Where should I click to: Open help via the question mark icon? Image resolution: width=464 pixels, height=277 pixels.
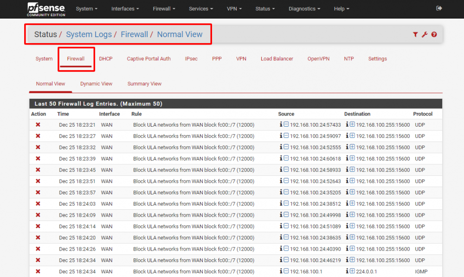tap(433, 34)
